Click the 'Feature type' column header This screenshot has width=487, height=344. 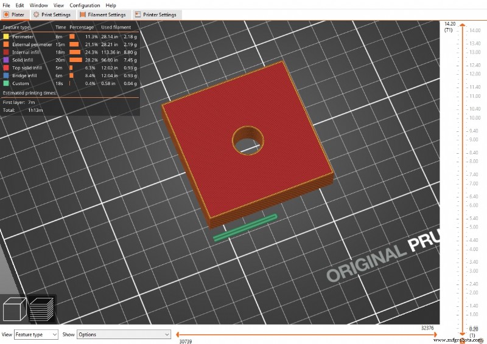click(x=16, y=27)
